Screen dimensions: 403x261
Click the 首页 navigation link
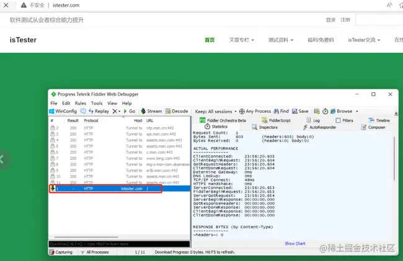pos(210,40)
